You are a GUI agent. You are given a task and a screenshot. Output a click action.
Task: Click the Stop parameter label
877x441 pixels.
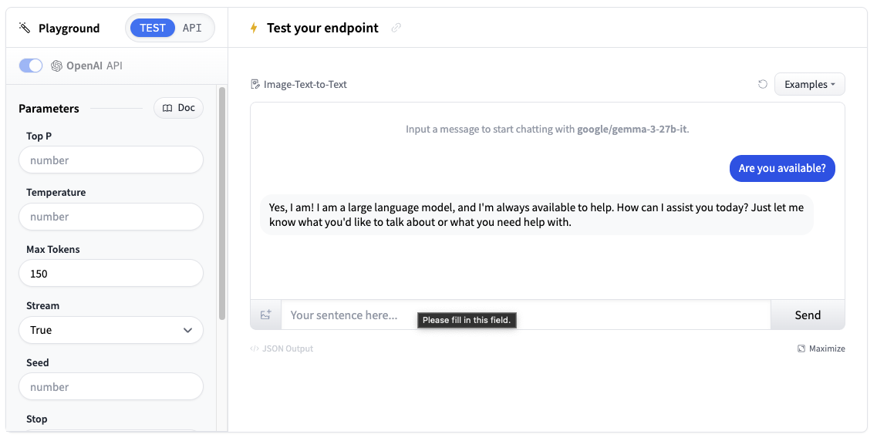click(37, 419)
